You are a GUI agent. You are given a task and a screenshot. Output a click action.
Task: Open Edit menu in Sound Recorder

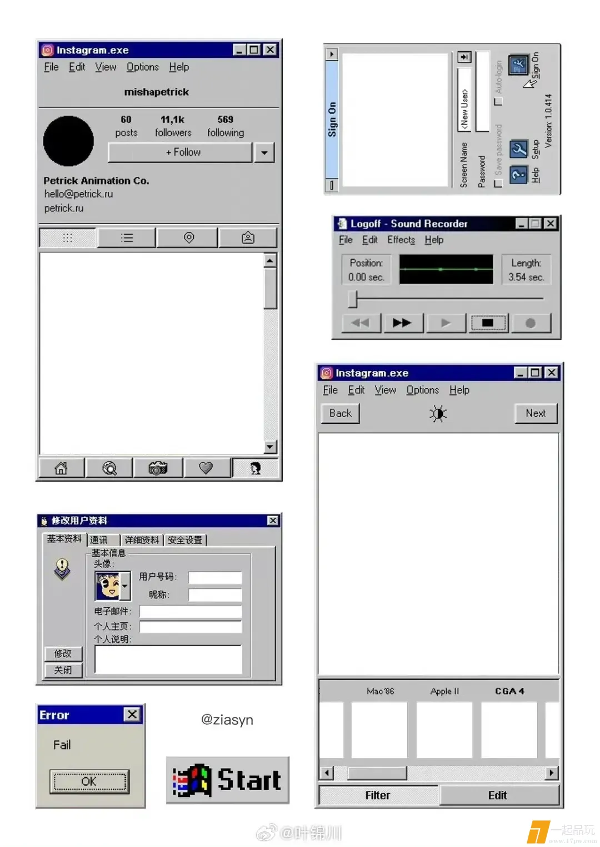[369, 240]
